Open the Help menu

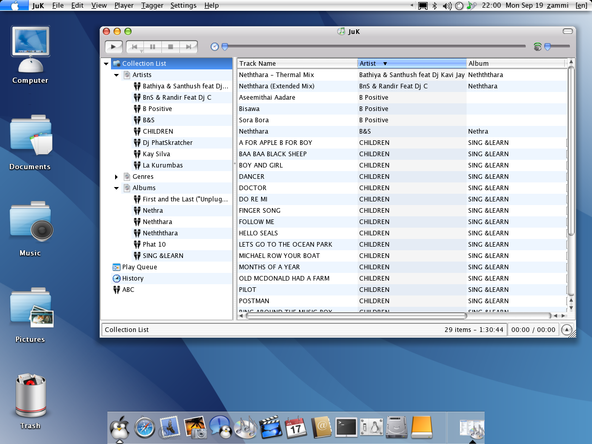[x=211, y=5]
